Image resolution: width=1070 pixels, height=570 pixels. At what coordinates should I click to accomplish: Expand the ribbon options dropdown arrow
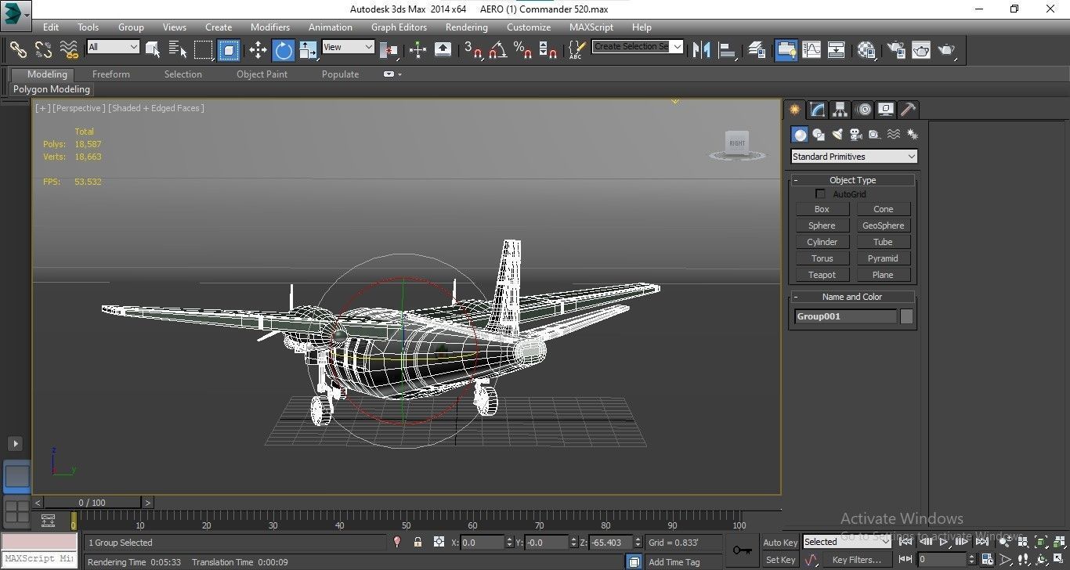399,74
